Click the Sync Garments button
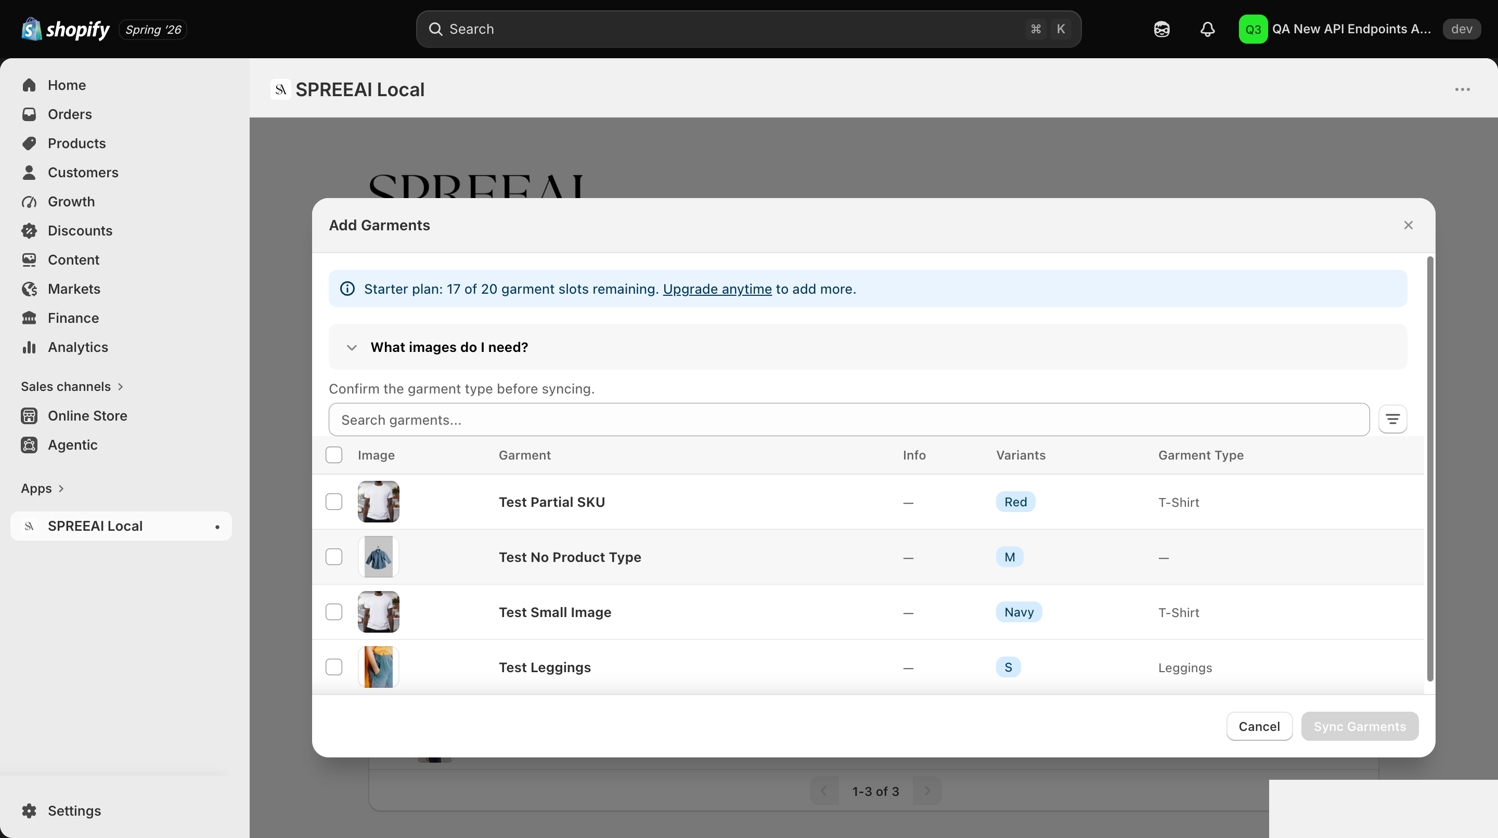The height and width of the screenshot is (838, 1498). click(x=1360, y=726)
